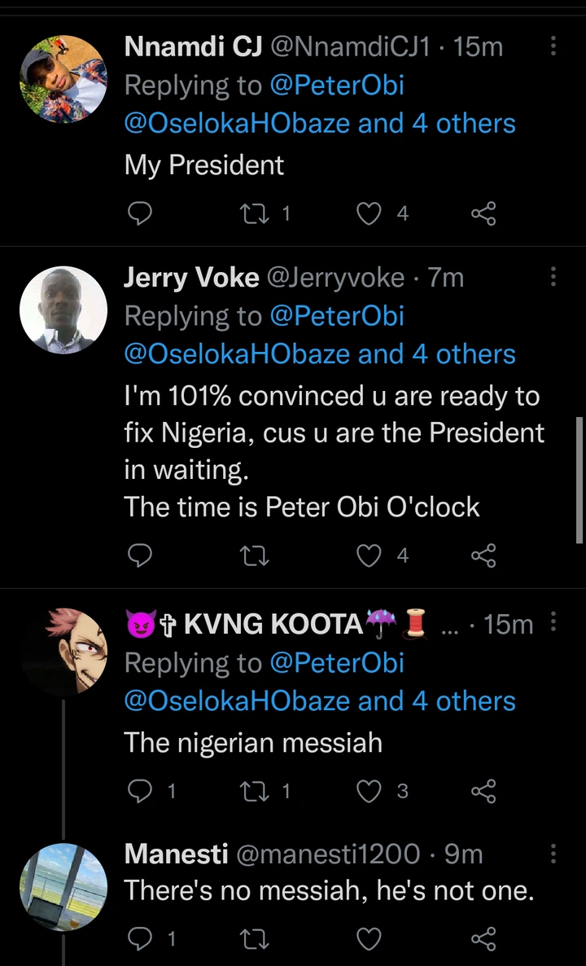The width and height of the screenshot is (586, 966).
Task: Retweet Manesti's "There's no messiah" reply
Action: 256,939
